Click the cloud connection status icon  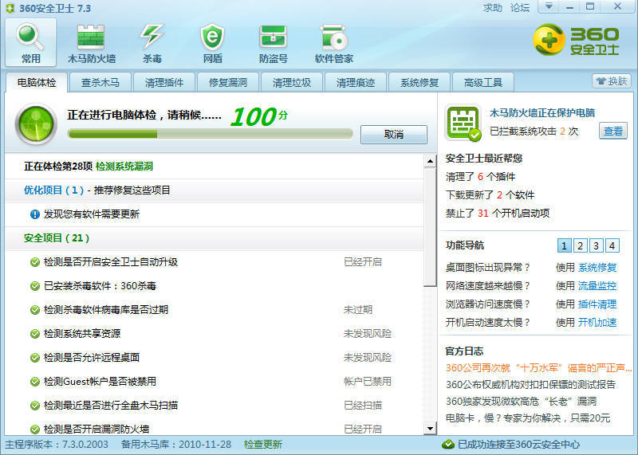[x=448, y=445]
